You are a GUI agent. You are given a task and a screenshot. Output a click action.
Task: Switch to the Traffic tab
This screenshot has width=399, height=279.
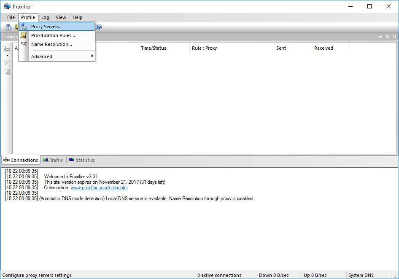point(53,160)
